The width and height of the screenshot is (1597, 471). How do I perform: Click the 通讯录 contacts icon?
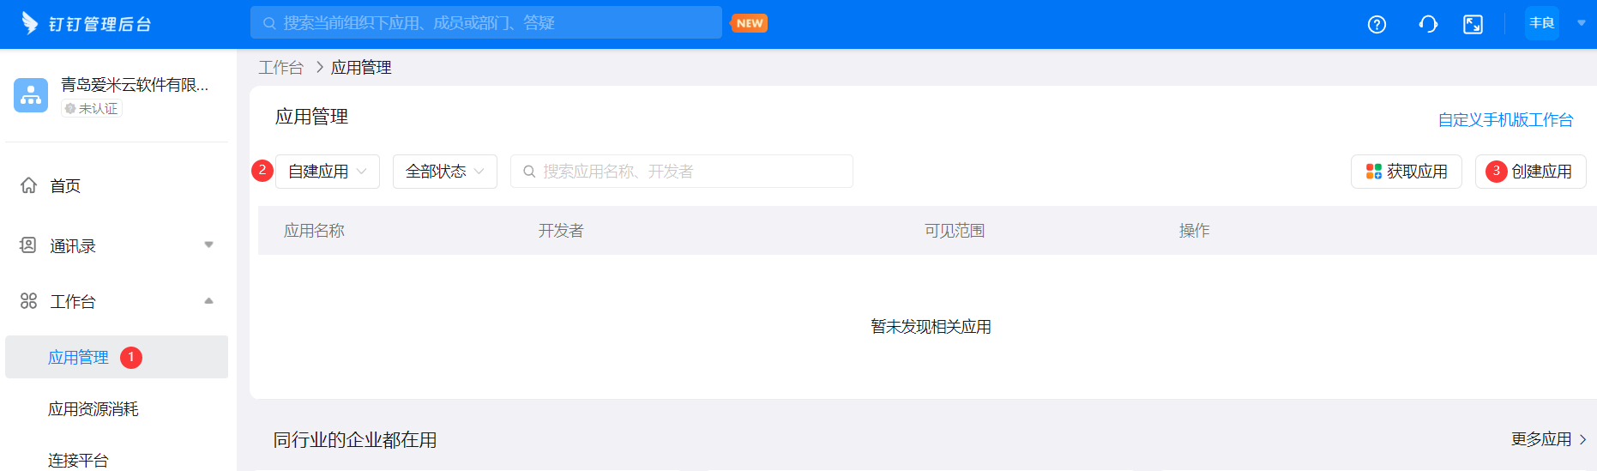click(28, 245)
